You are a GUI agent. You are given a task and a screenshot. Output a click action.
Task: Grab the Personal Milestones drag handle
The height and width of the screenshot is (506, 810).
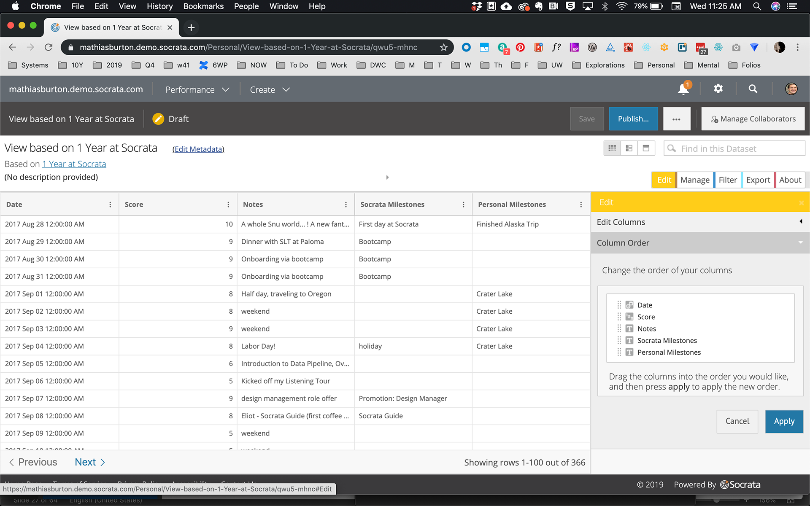pyautogui.click(x=619, y=352)
